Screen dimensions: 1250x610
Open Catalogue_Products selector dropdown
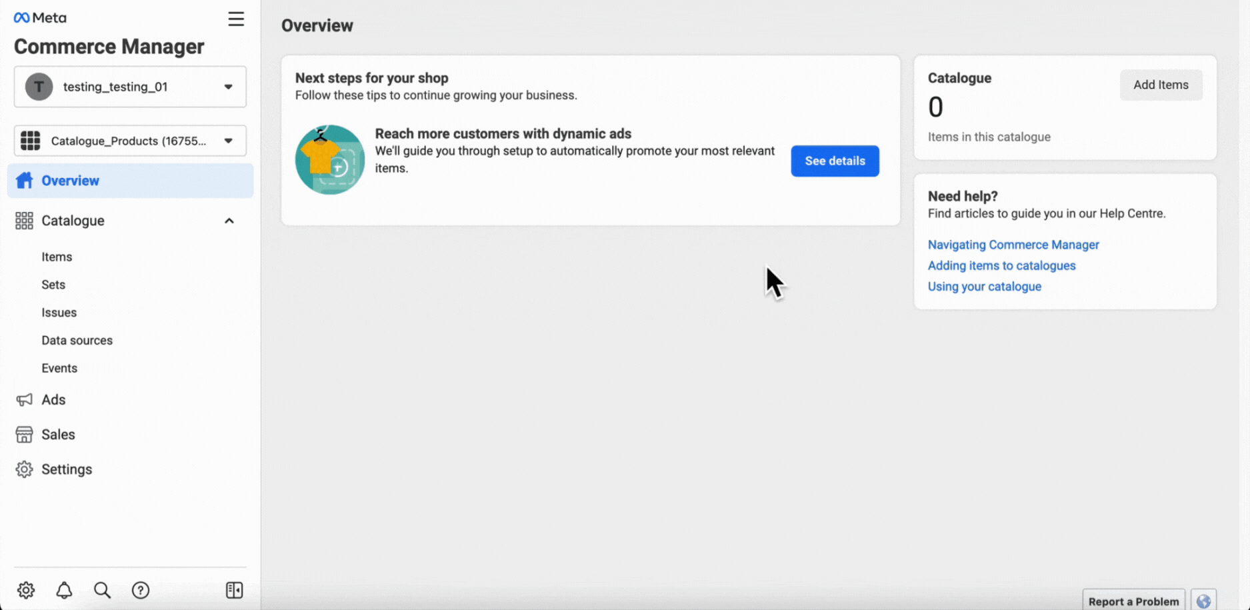click(x=130, y=141)
